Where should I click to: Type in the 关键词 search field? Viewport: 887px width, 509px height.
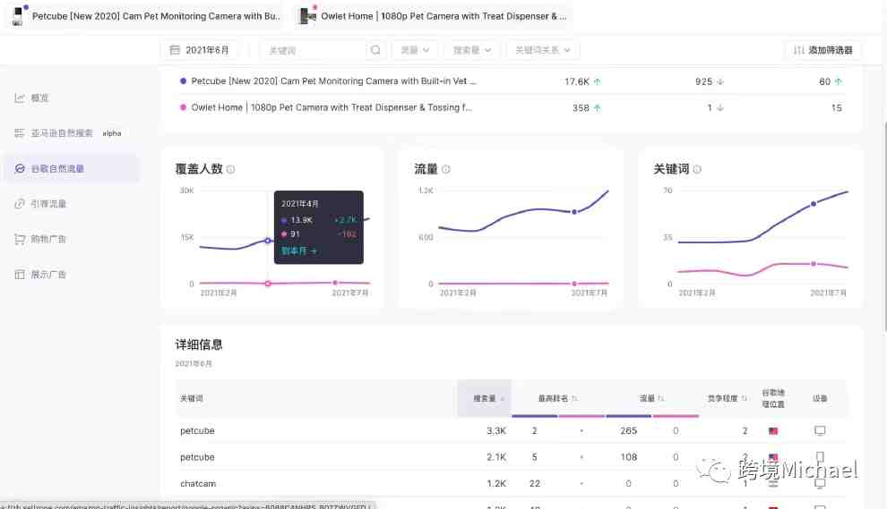pyautogui.click(x=315, y=50)
